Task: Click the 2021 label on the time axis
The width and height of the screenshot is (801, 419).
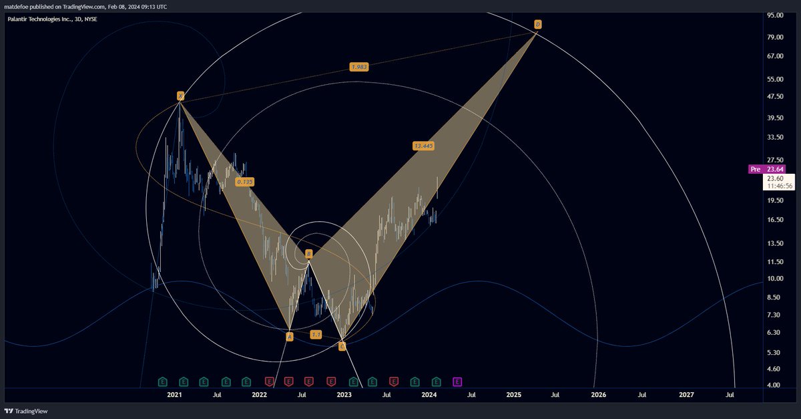Action: (x=174, y=395)
